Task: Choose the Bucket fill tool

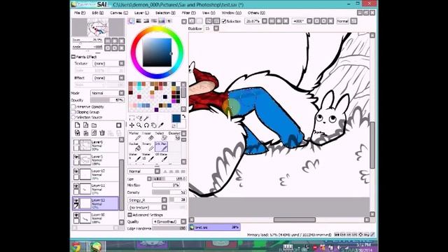Action: [x=134, y=147]
